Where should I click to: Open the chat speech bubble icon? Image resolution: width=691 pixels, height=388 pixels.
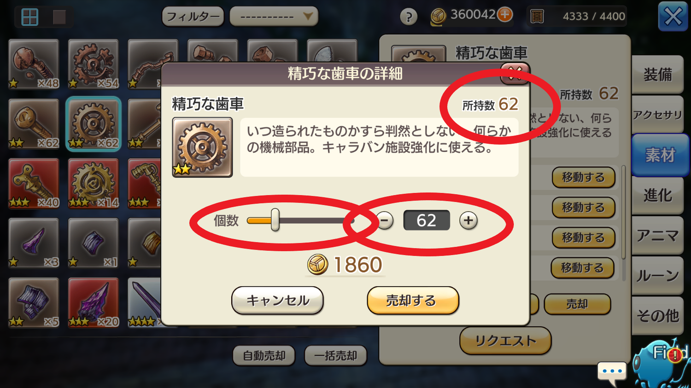click(x=612, y=372)
